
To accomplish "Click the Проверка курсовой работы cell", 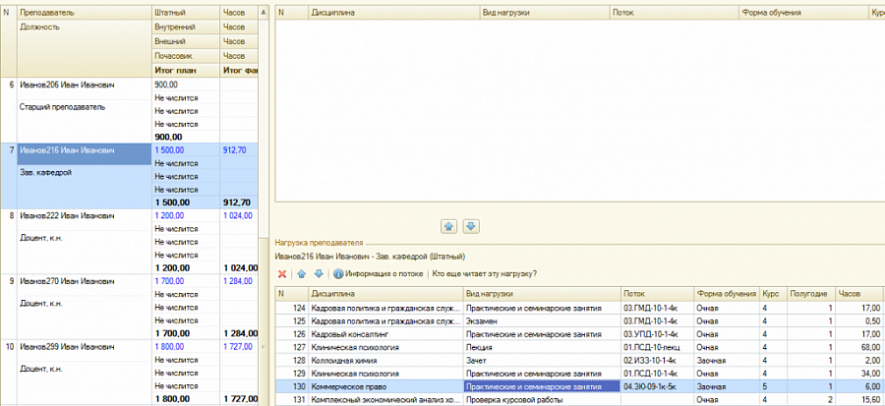I will [543, 400].
